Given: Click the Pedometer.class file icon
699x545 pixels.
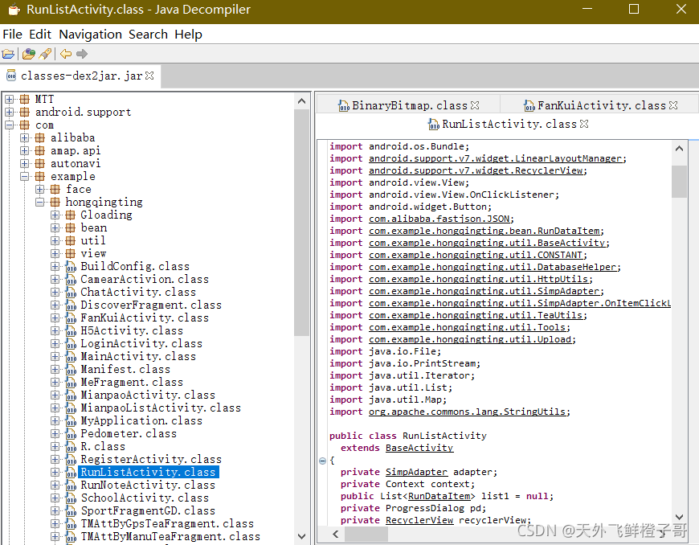Looking at the screenshot, I should (71, 434).
